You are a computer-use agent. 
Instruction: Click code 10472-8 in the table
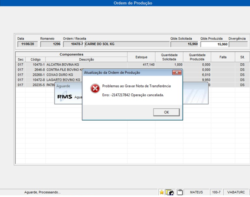(39, 80)
